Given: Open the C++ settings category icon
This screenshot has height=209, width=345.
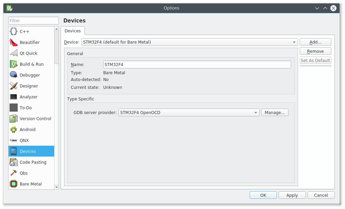Looking at the screenshot, I should click(13, 31).
